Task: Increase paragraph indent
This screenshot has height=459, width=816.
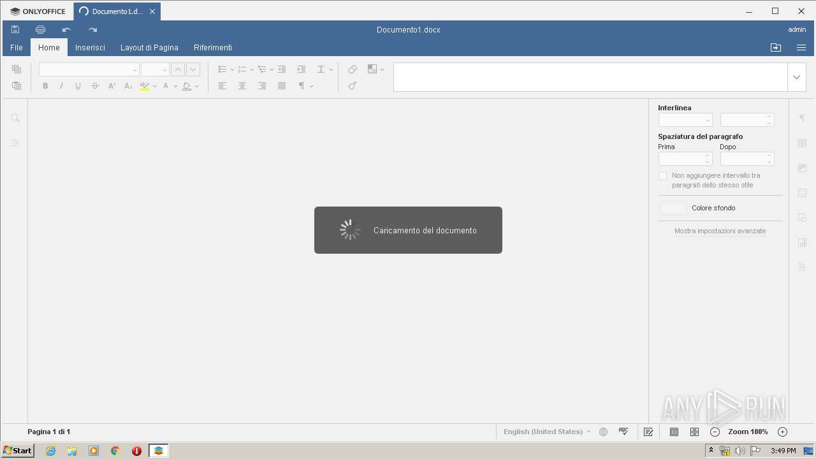Action: [x=302, y=69]
